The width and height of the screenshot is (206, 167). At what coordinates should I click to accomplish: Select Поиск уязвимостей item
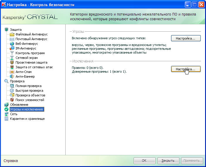click(30, 100)
